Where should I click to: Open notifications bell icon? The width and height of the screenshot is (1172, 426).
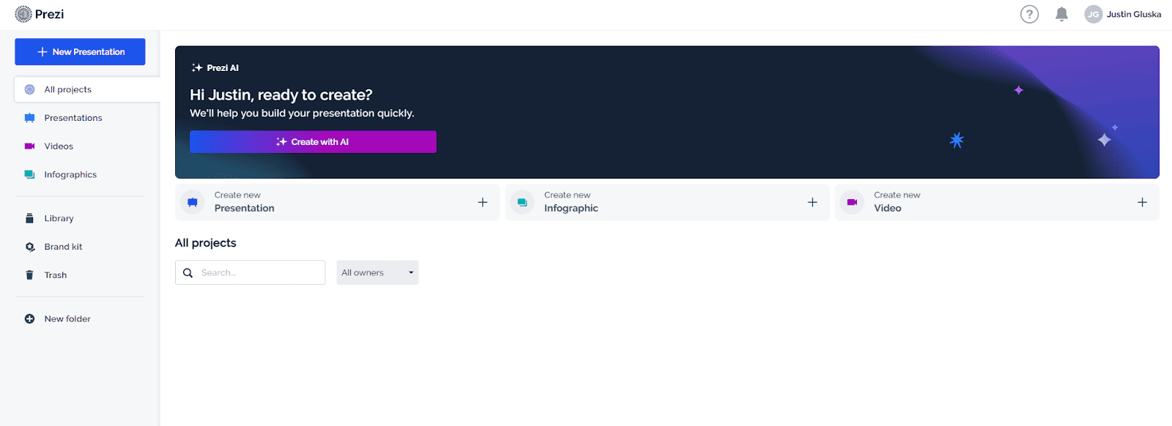click(1061, 14)
